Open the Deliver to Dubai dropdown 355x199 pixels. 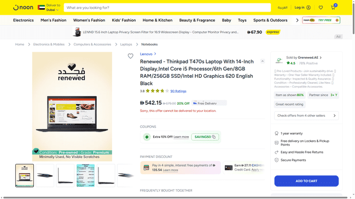tap(53, 8)
